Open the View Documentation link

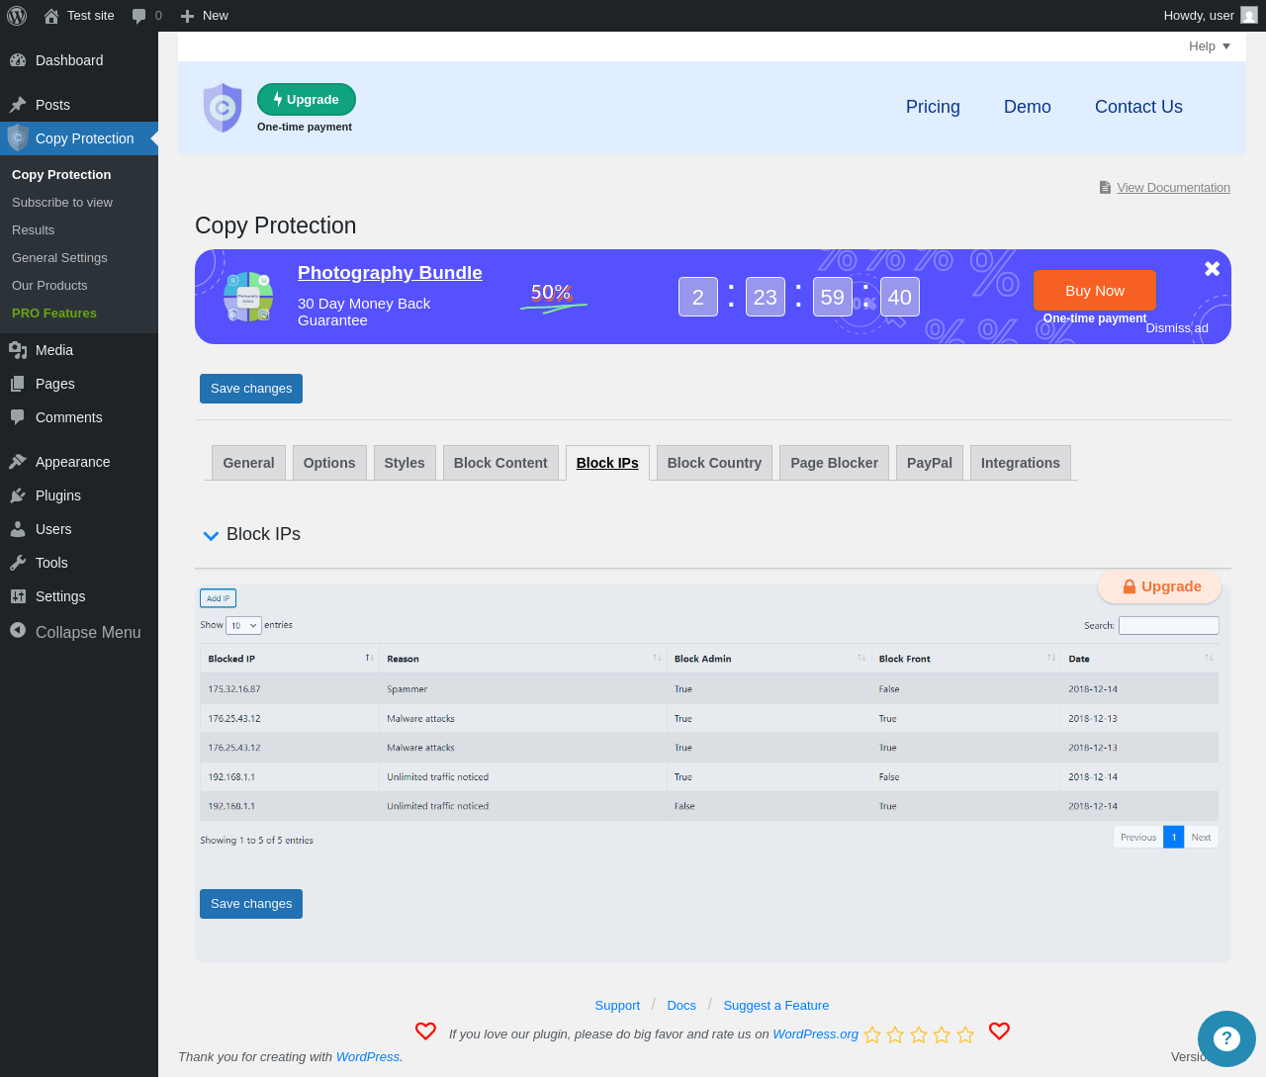pos(1173,188)
